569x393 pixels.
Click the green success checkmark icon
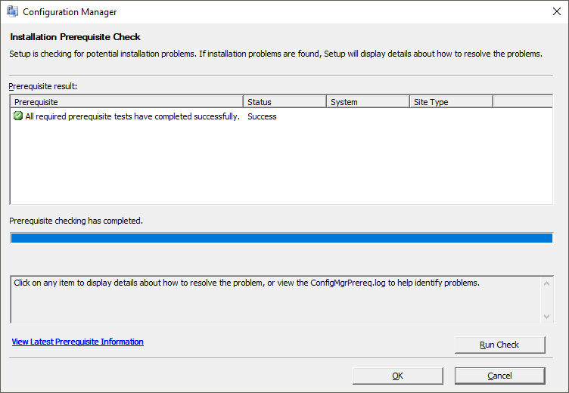(x=18, y=116)
